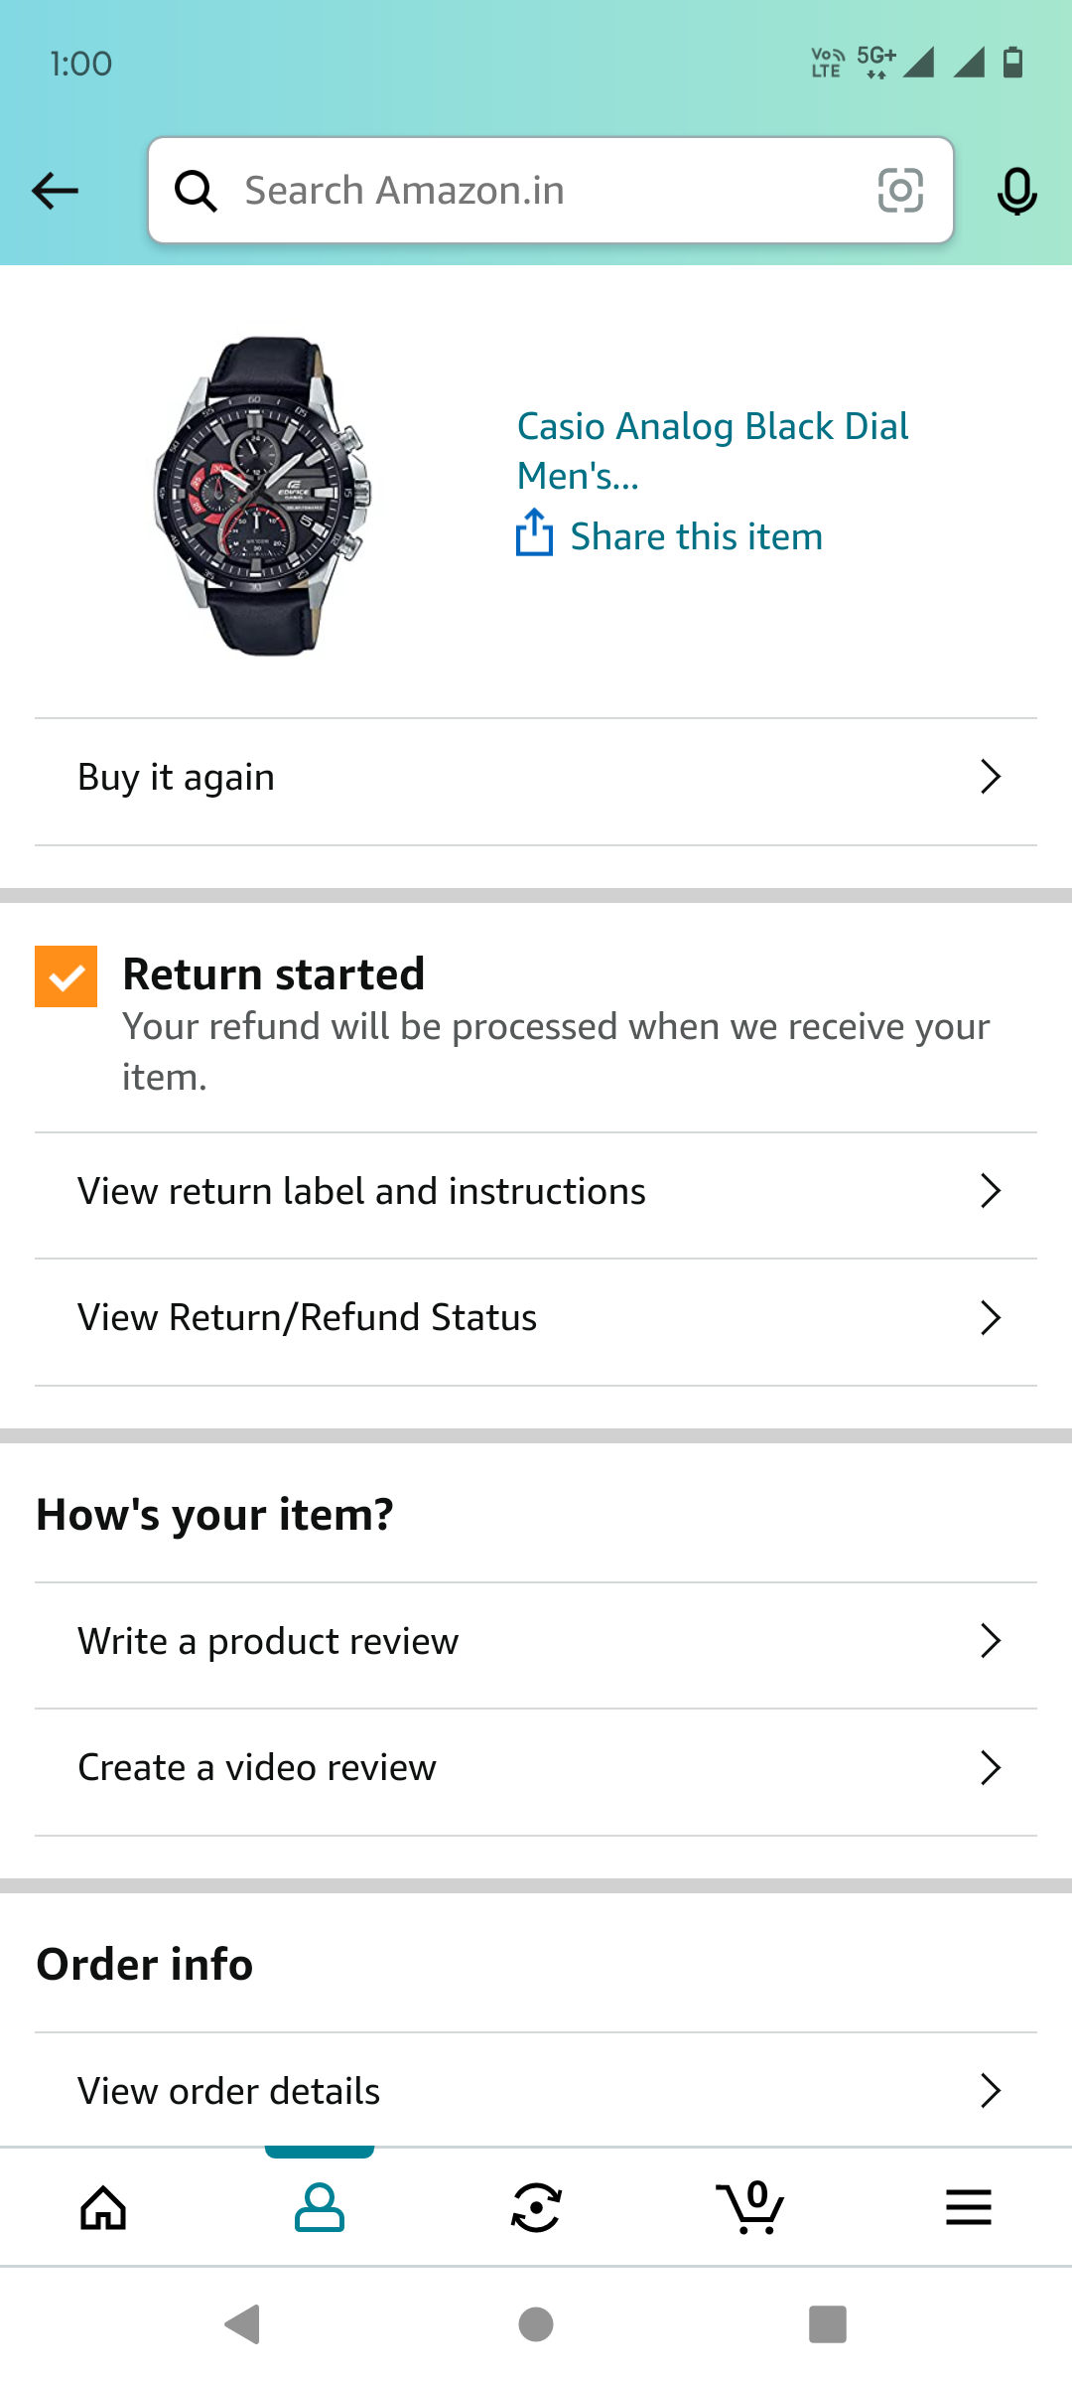Go to Home tab in bottom bar
This screenshot has width=1072, height=2384.
[x=104, y=2208]
